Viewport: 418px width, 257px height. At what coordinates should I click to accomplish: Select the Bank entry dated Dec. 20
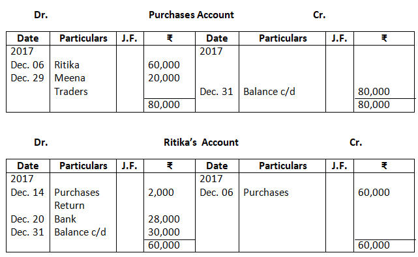pos(65,219)
